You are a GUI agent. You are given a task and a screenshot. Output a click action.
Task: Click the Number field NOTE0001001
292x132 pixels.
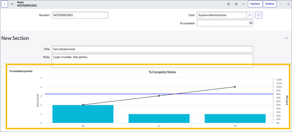click(80, 15)
